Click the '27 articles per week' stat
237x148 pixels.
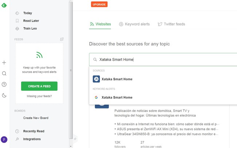coord(151,144)
